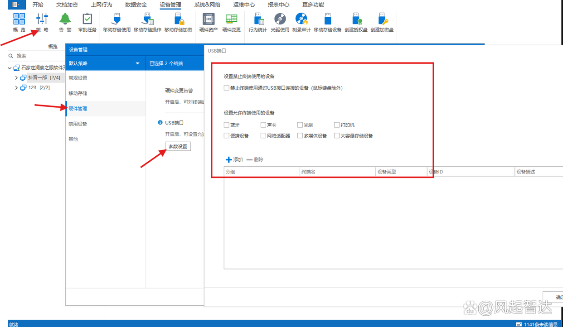Switch to the 运维中心 ribbon tab

click(244, 5)
